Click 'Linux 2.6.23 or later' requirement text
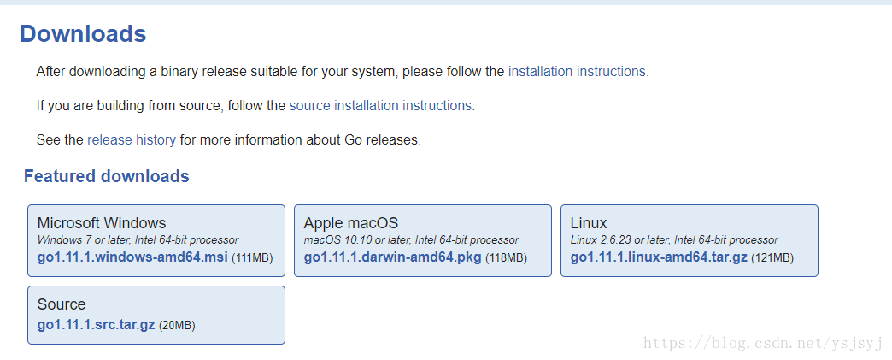The height and width of the screenshot is (360, 892). 674,240
